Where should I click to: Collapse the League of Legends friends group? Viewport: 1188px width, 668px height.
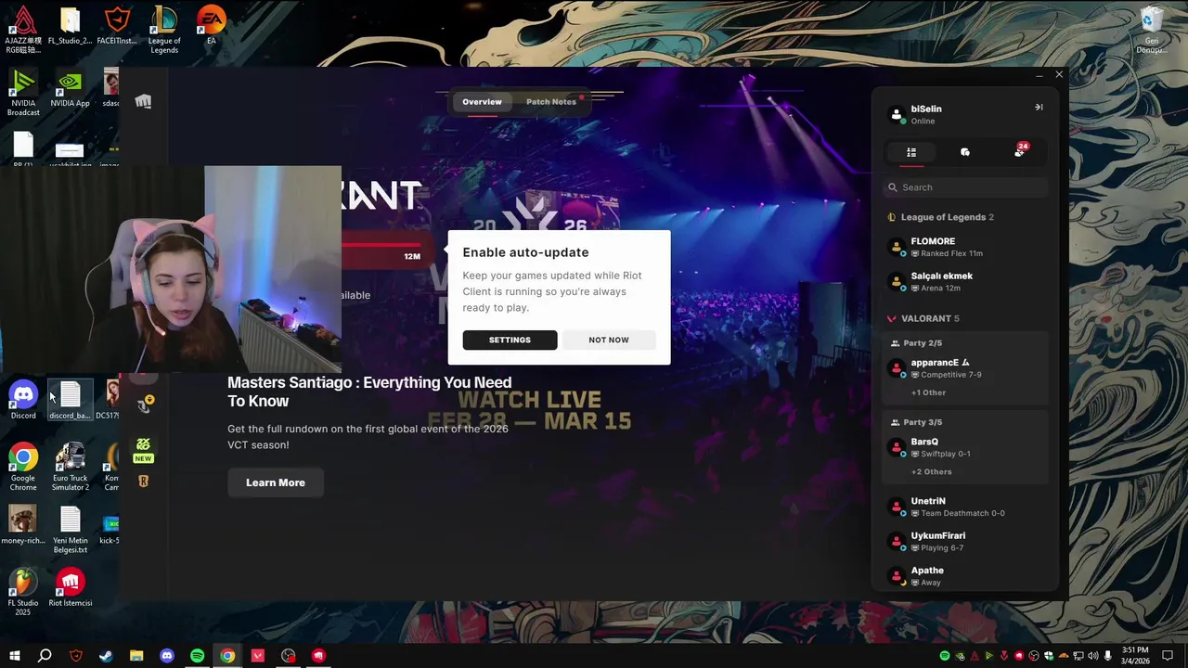[941, 217]
